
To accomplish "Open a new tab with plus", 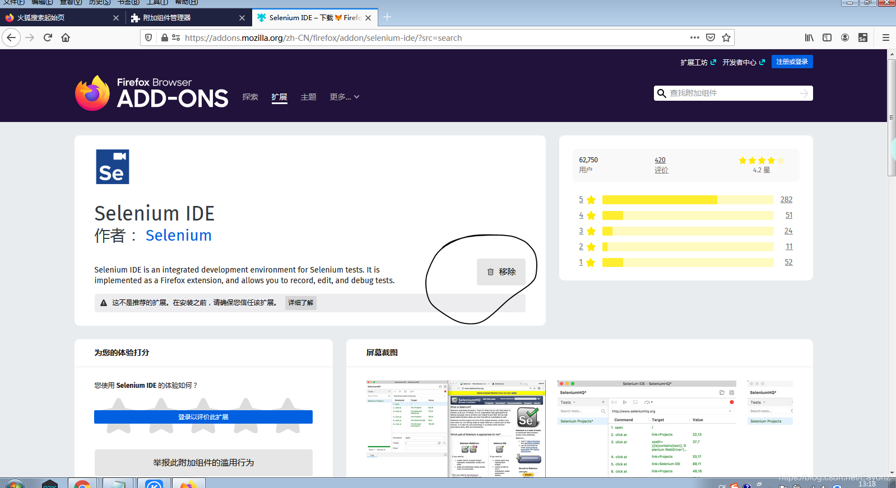I will pos(387,17).
